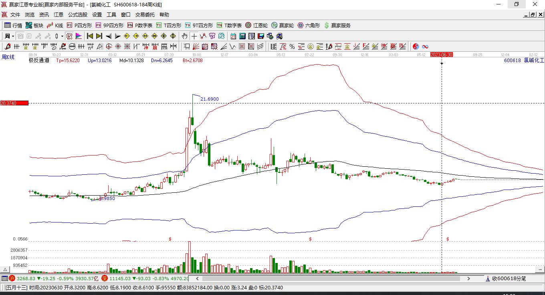
Task: Click the yin-yang icon
Action: 416,46
